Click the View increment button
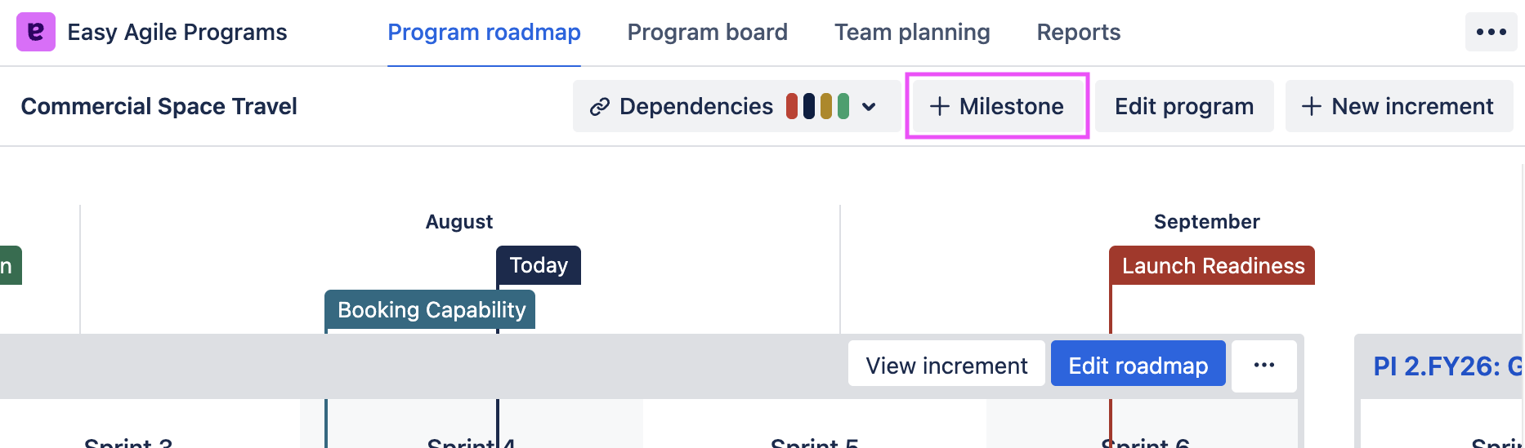The width and height of the screenshot is (1525, 448). click(946, 365)
